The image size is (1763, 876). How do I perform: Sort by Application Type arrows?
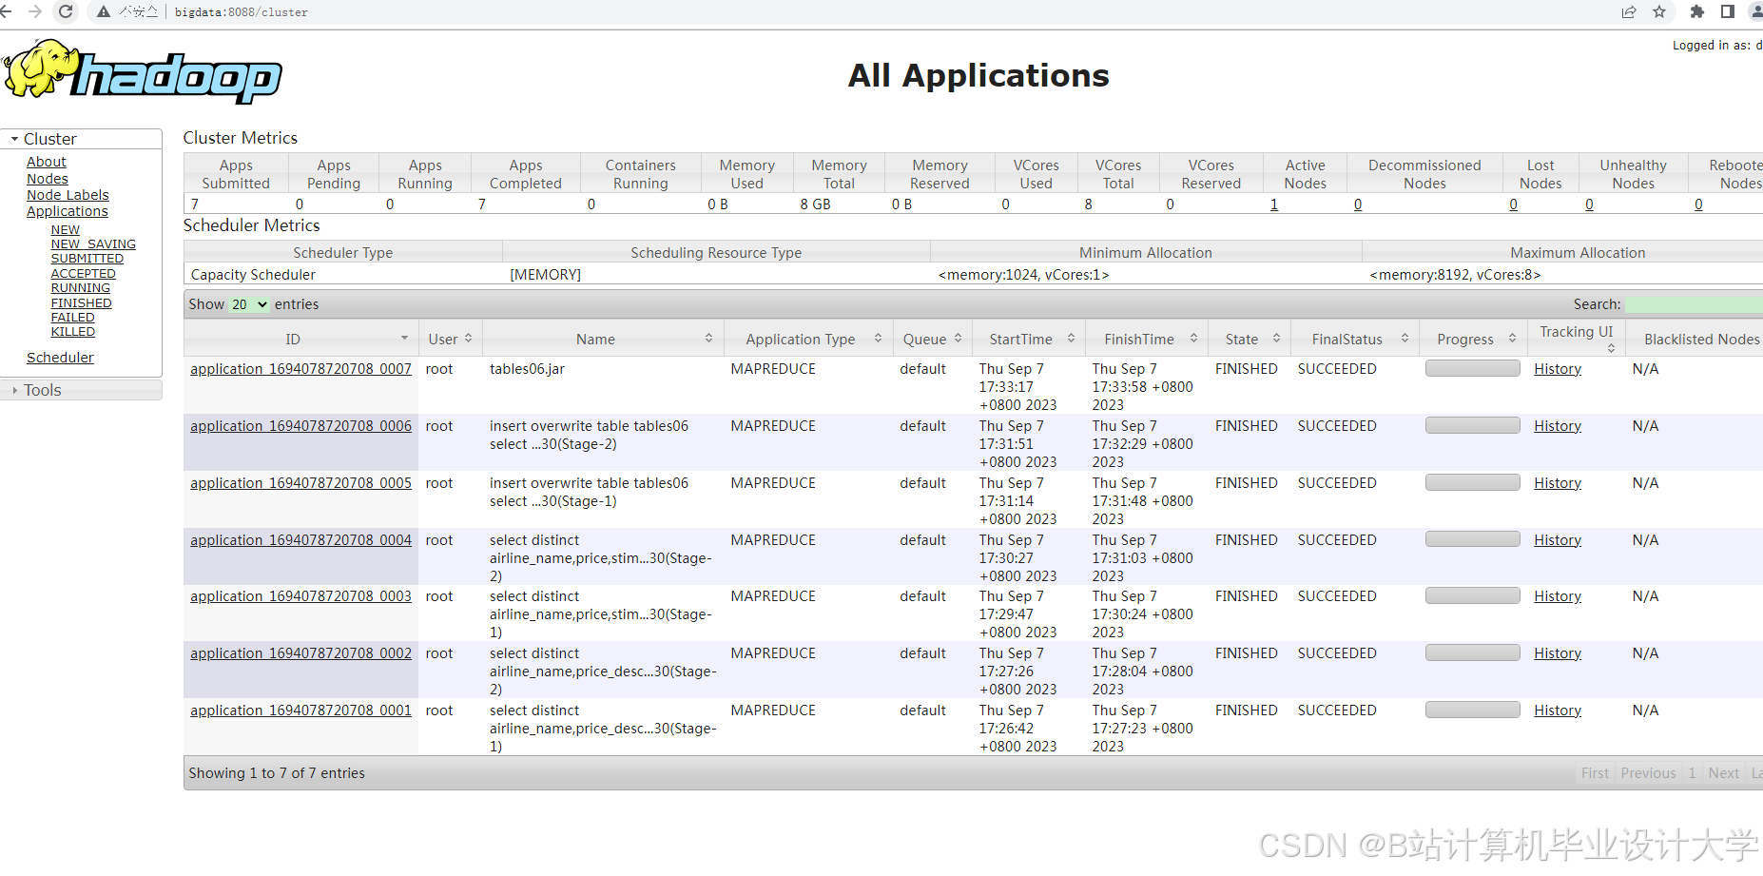tap(878, 339)
